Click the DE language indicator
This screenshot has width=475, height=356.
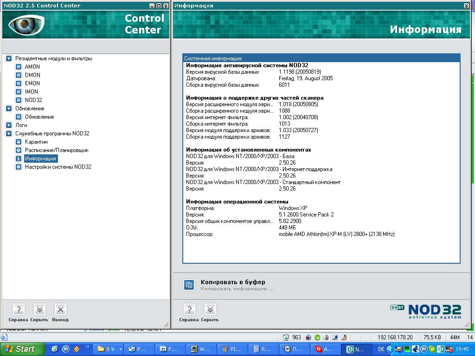coord(381,349)
